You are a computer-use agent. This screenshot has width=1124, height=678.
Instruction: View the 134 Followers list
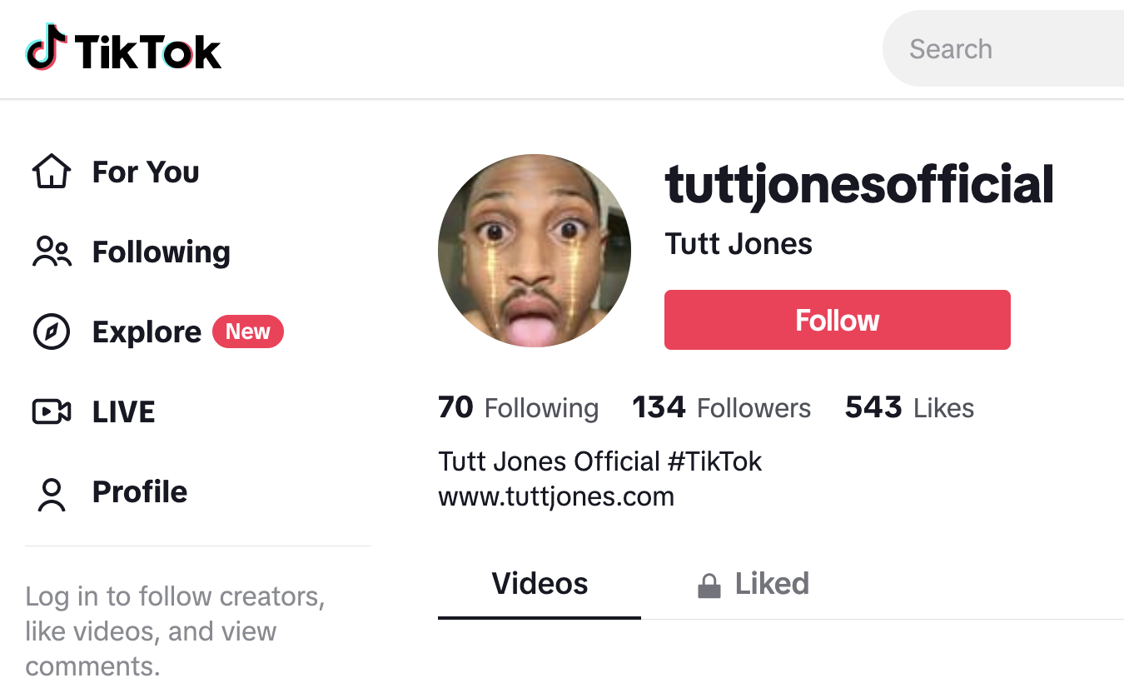pos(721,408)
